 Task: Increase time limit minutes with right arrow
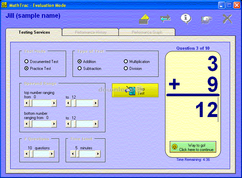(x=98, y=154)
